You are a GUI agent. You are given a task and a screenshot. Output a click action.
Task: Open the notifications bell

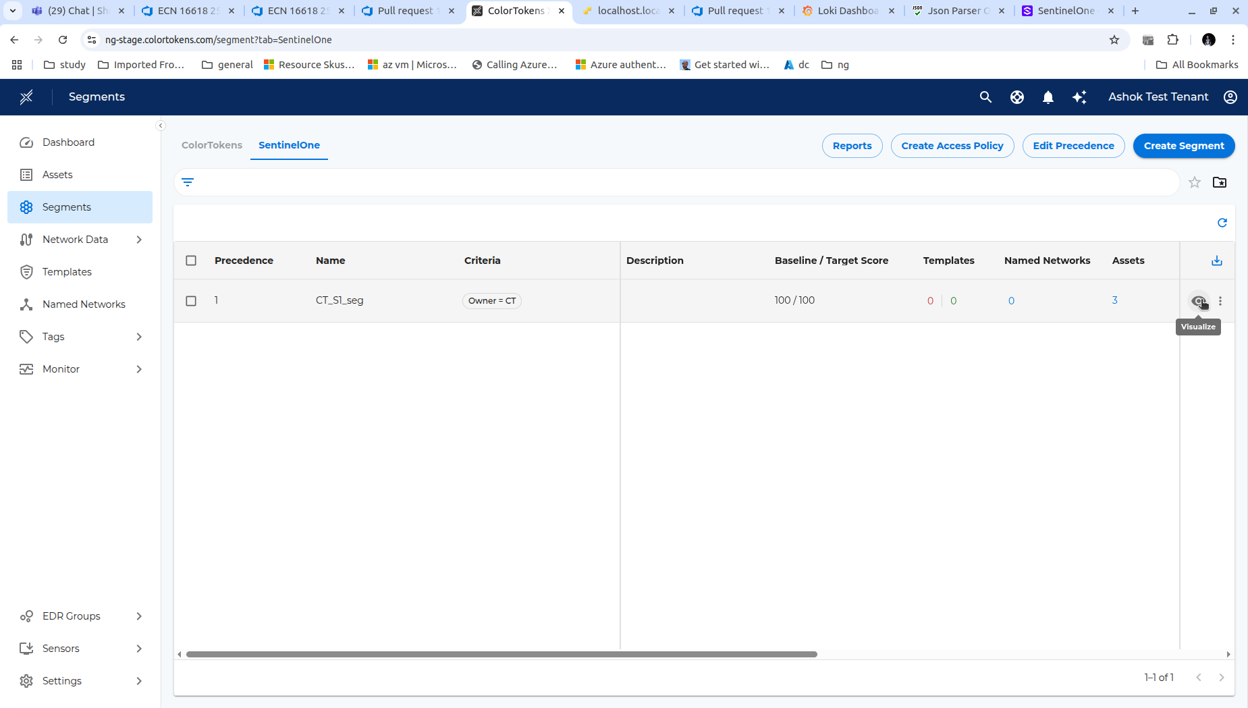1048,97
